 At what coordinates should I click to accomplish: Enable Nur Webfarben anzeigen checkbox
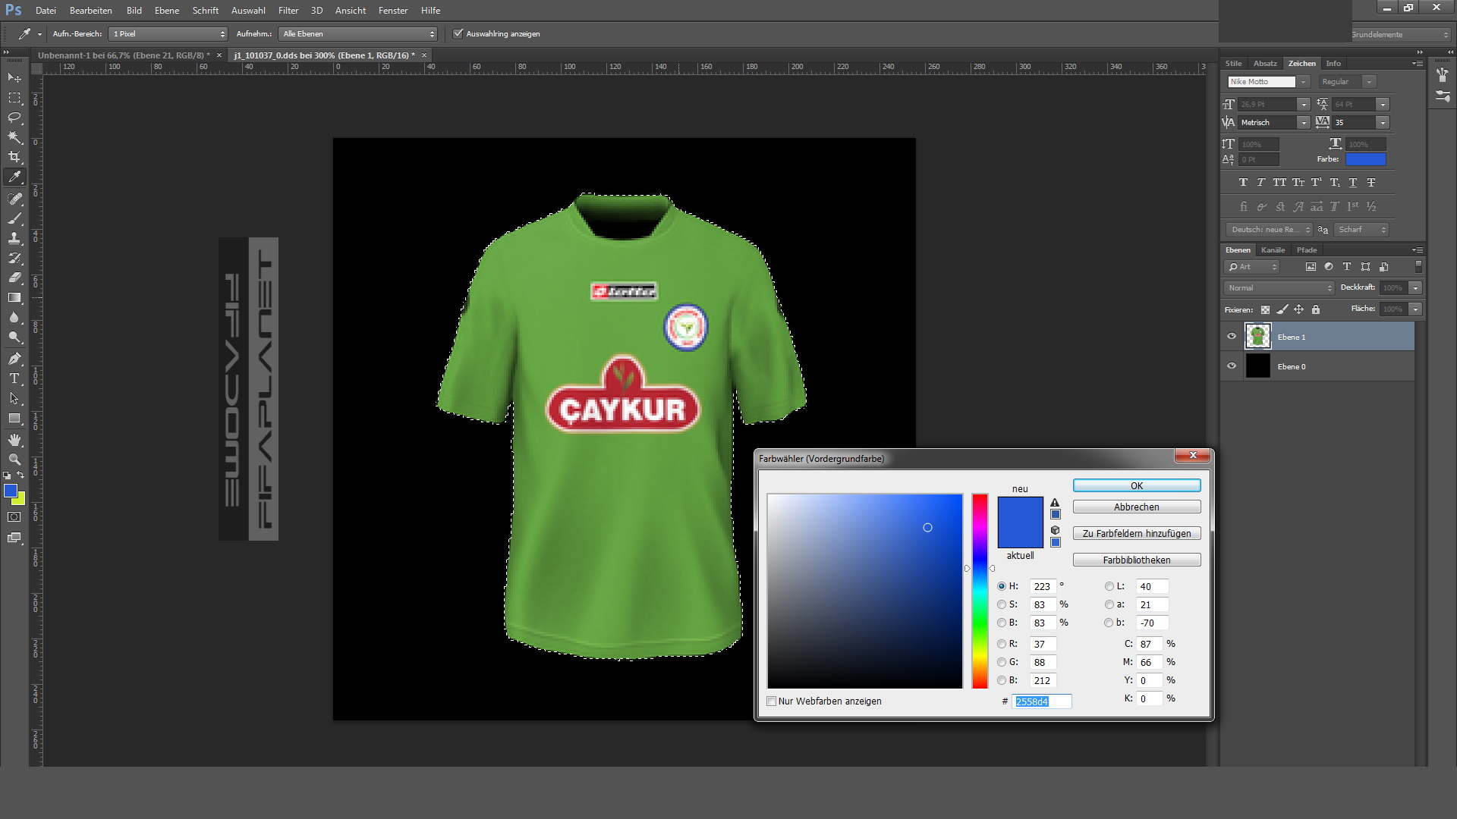point(772,701)
